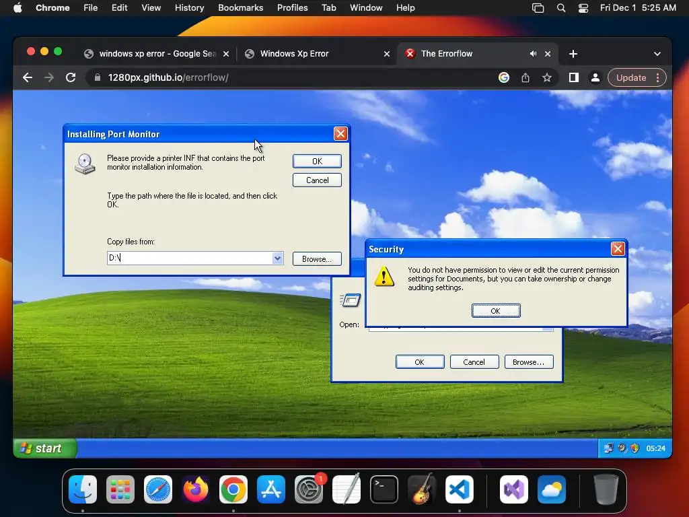Click the yellow warning icon in Security dialog
The image size is (689, 517).
click(384, 277)
